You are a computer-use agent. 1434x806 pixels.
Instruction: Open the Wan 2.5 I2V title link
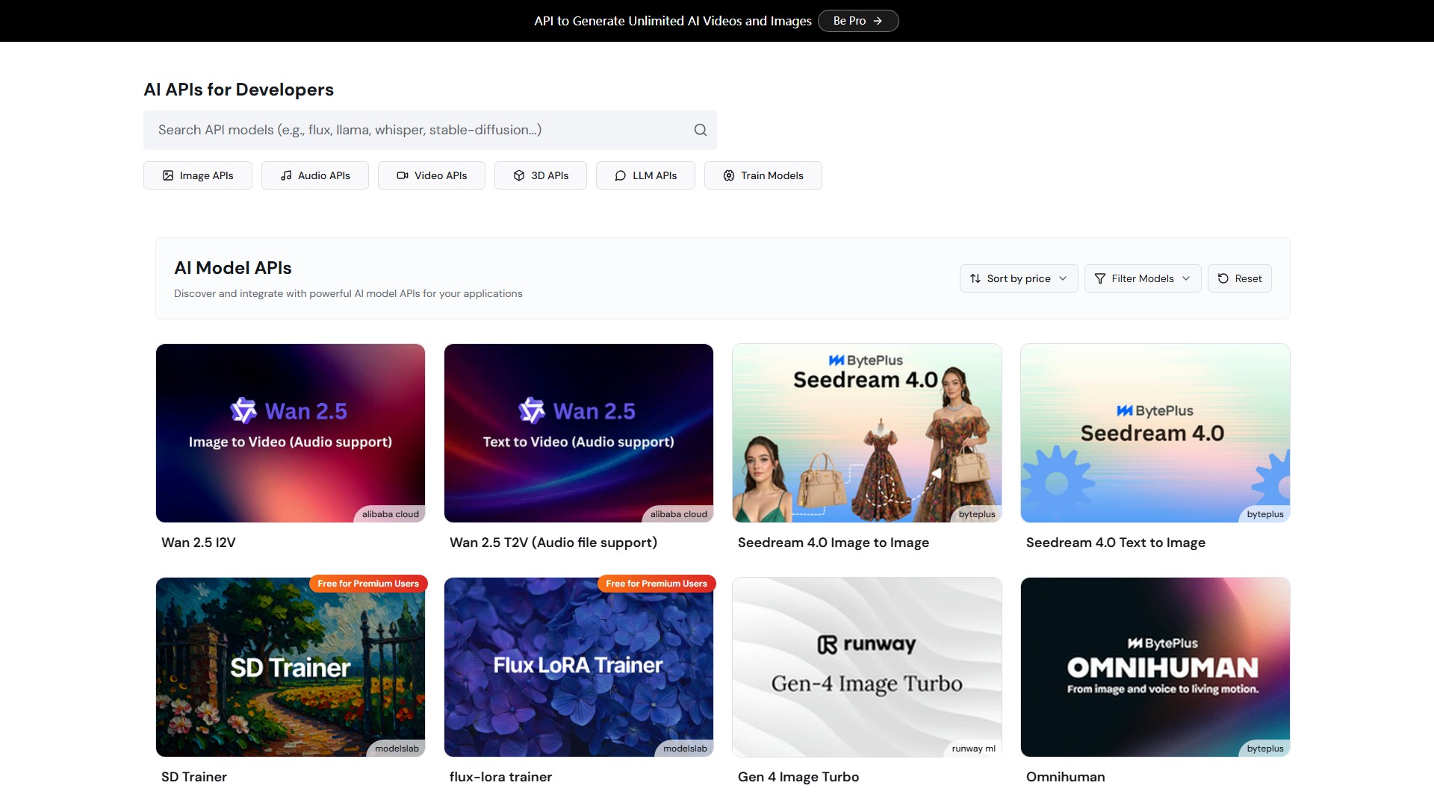(199, 543)
